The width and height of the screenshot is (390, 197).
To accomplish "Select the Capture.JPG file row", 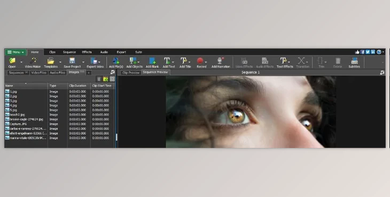I will pos(60,124).
